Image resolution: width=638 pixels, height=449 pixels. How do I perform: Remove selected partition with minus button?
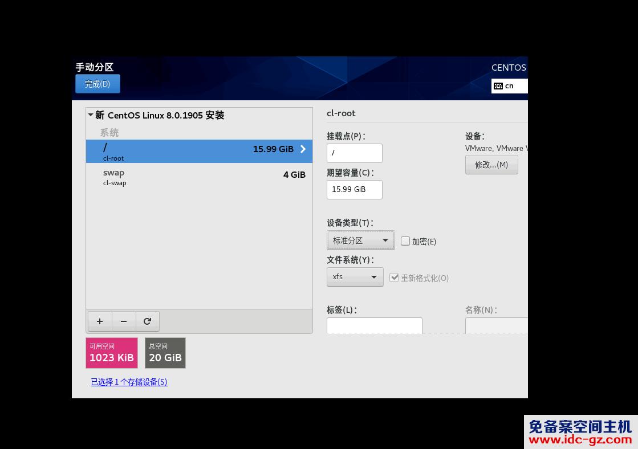(124, 321)
